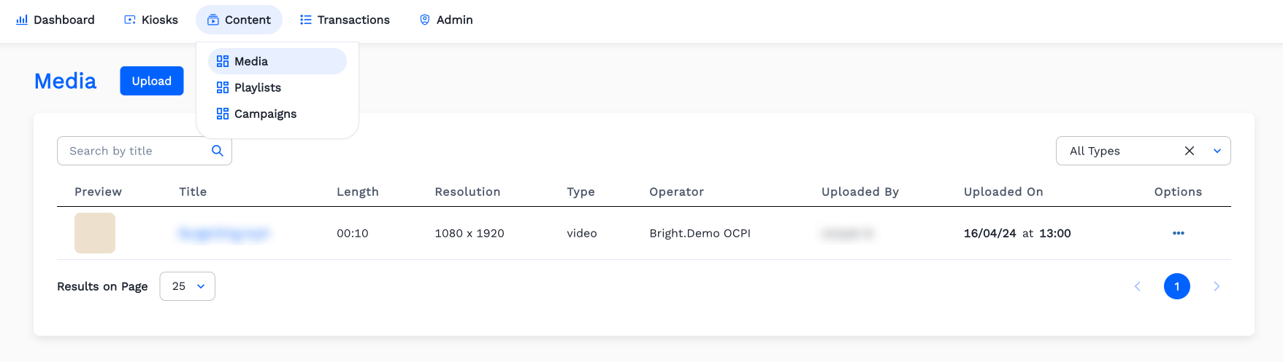Open the video preview thumbnail
This screenshot has width=1283, height=362.
pyautogui.click(x=95, y=233)
